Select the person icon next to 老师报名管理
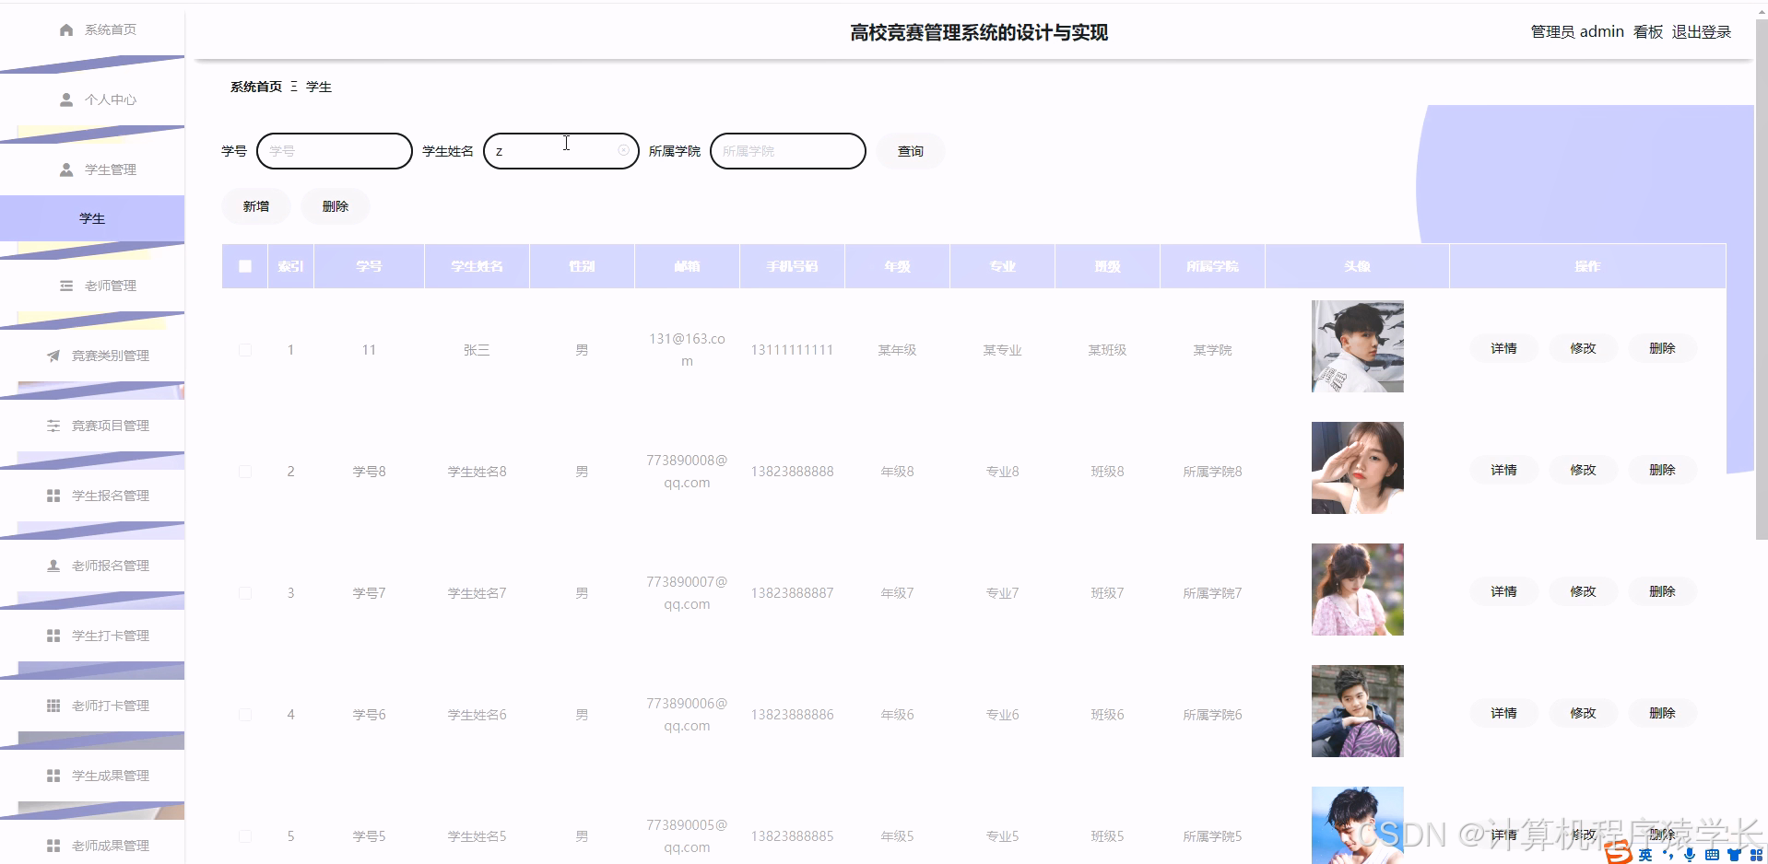 click(53, 565)
